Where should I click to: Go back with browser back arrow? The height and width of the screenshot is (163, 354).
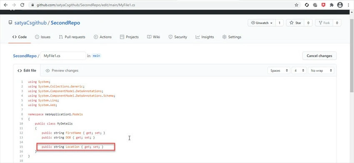[6, 5]
